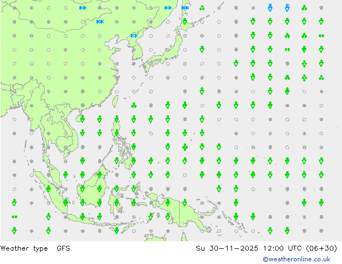The image size is (342, 264).
Task: Click the '12:00 UTC' time text
Action: [282, 248]
